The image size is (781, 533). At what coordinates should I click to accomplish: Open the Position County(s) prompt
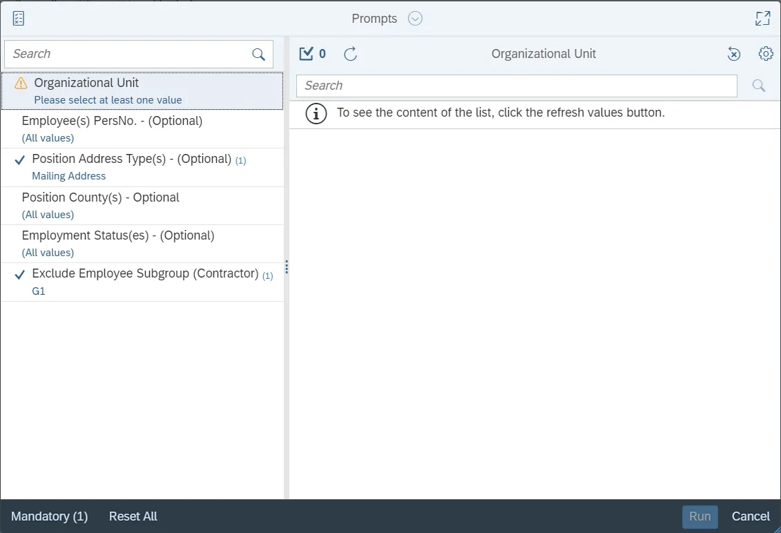pos(100,198)
